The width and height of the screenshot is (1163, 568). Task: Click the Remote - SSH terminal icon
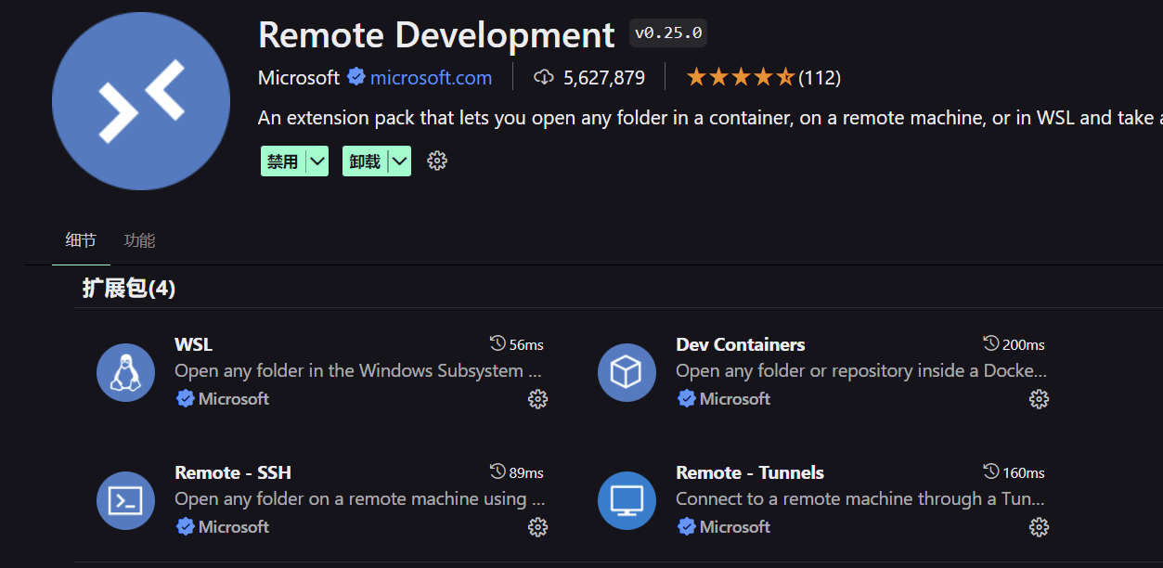click(x=125, y=500)
